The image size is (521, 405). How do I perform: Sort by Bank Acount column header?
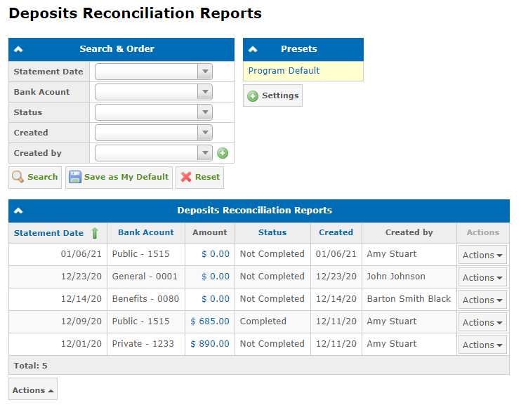146,232
